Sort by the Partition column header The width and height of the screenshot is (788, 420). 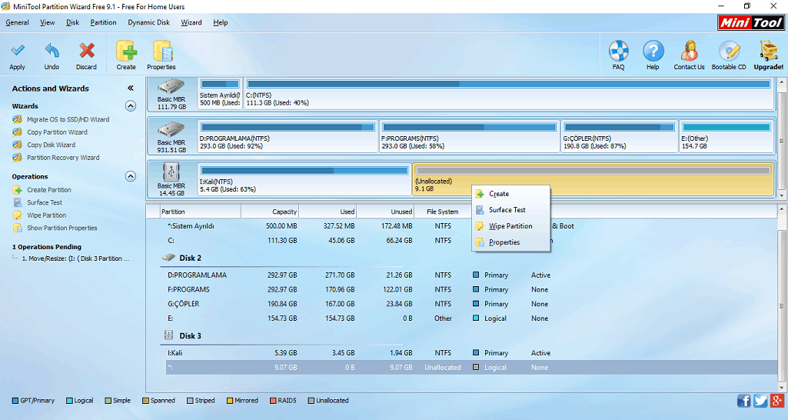[x=201, y=212]
